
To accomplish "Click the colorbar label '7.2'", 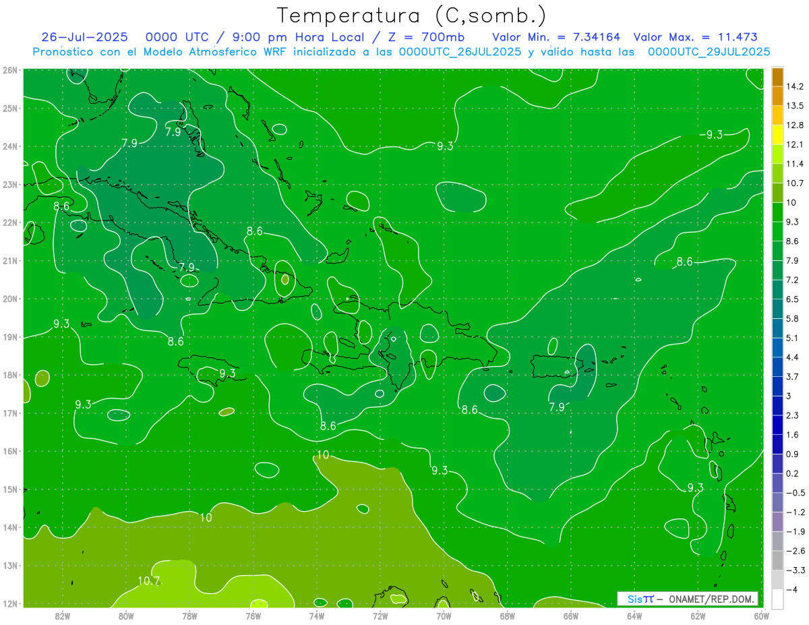I will pyautogui.click(x=792, y=280).
